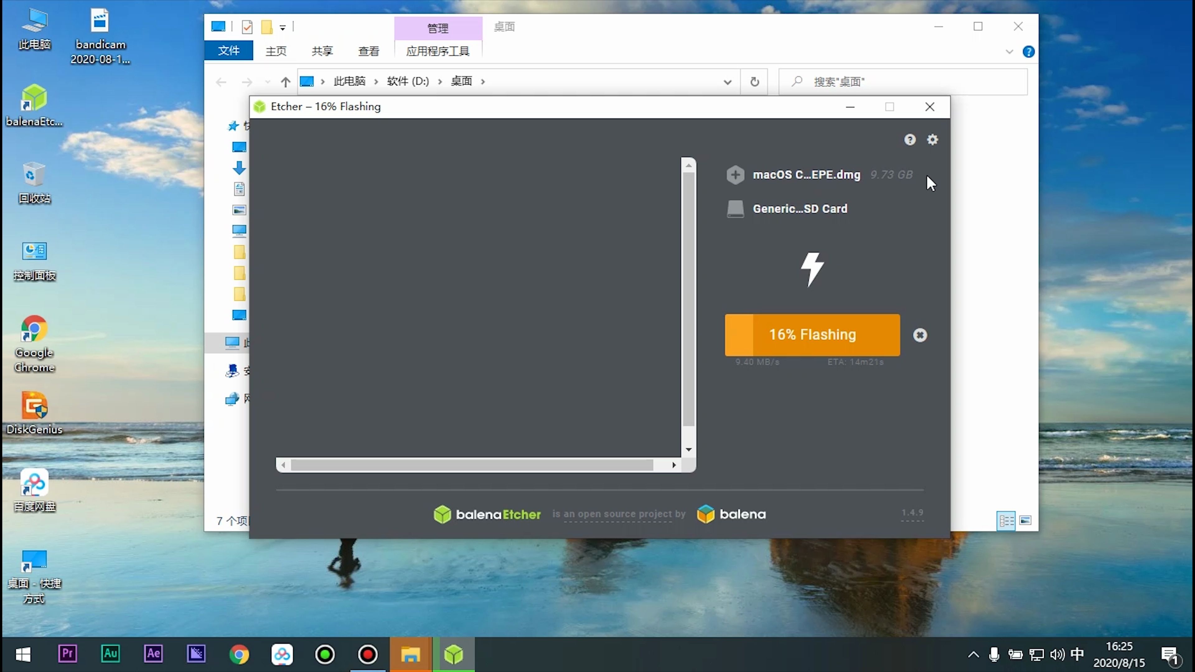
Task: Click the macOS dmg image plus icon
Action: click(x=735, y=175)
